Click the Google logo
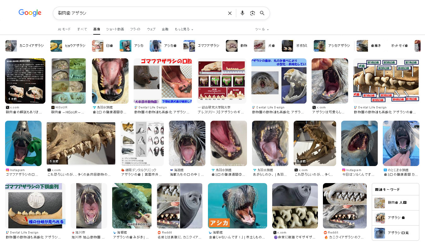 point(30,13)
